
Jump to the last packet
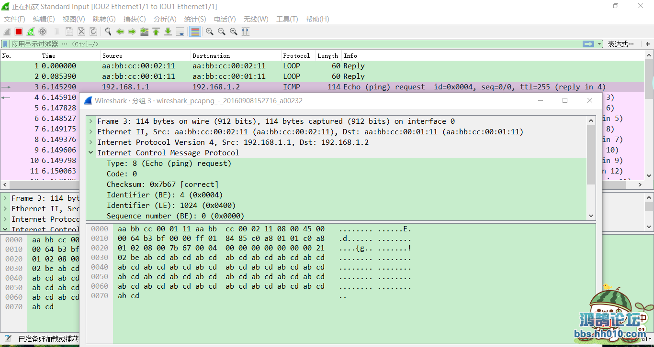coord(168,32)
